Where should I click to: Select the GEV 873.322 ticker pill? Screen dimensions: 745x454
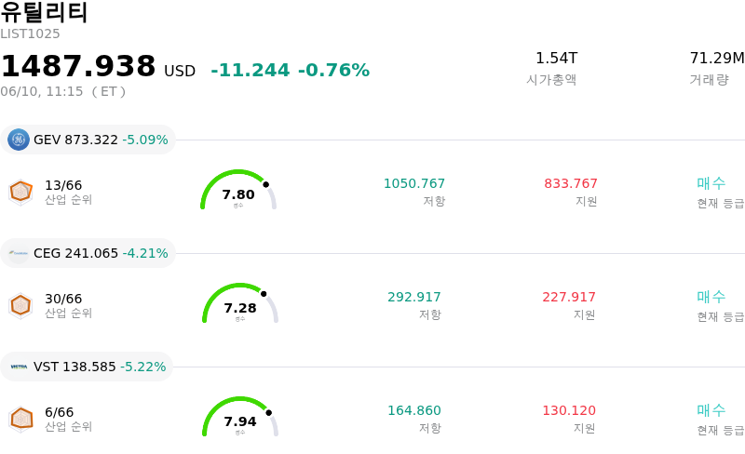pos(88,140)
